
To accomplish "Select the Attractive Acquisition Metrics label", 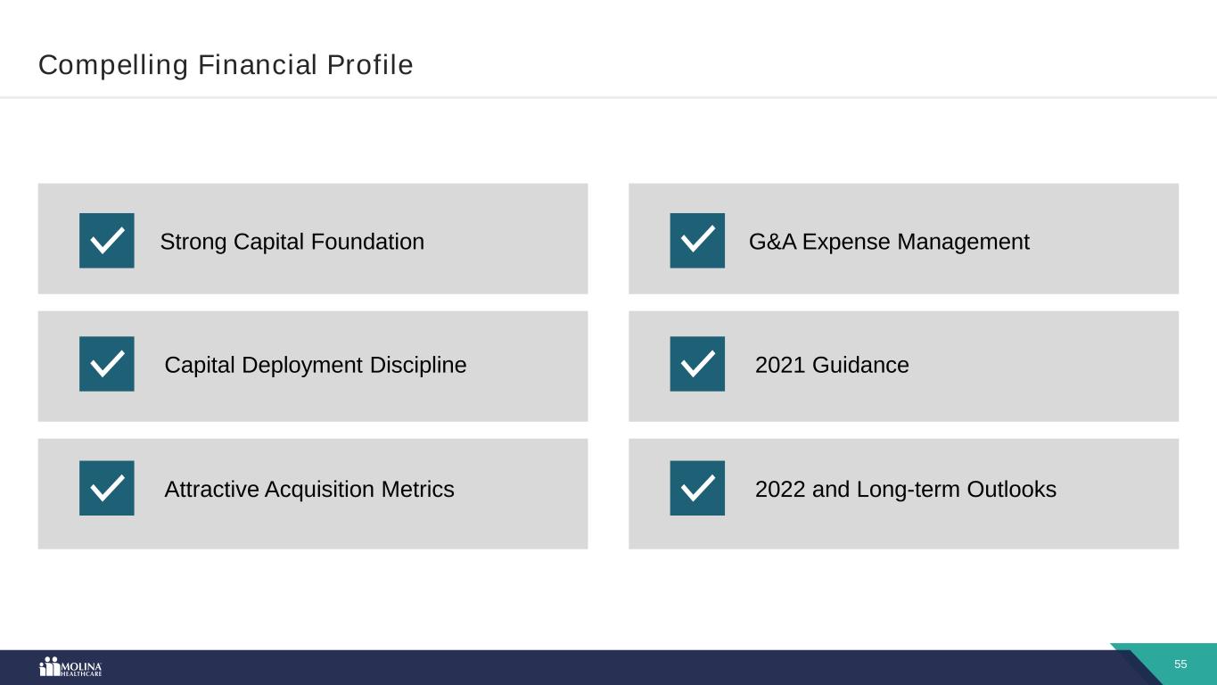I will [x=309, y=490].
